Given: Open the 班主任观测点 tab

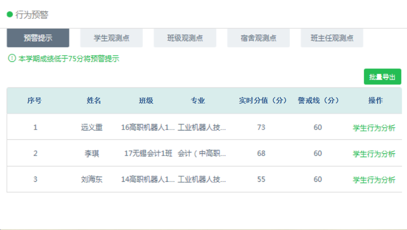Looking at the screenshot, I should pyautogui.click(x=332, y=38).
